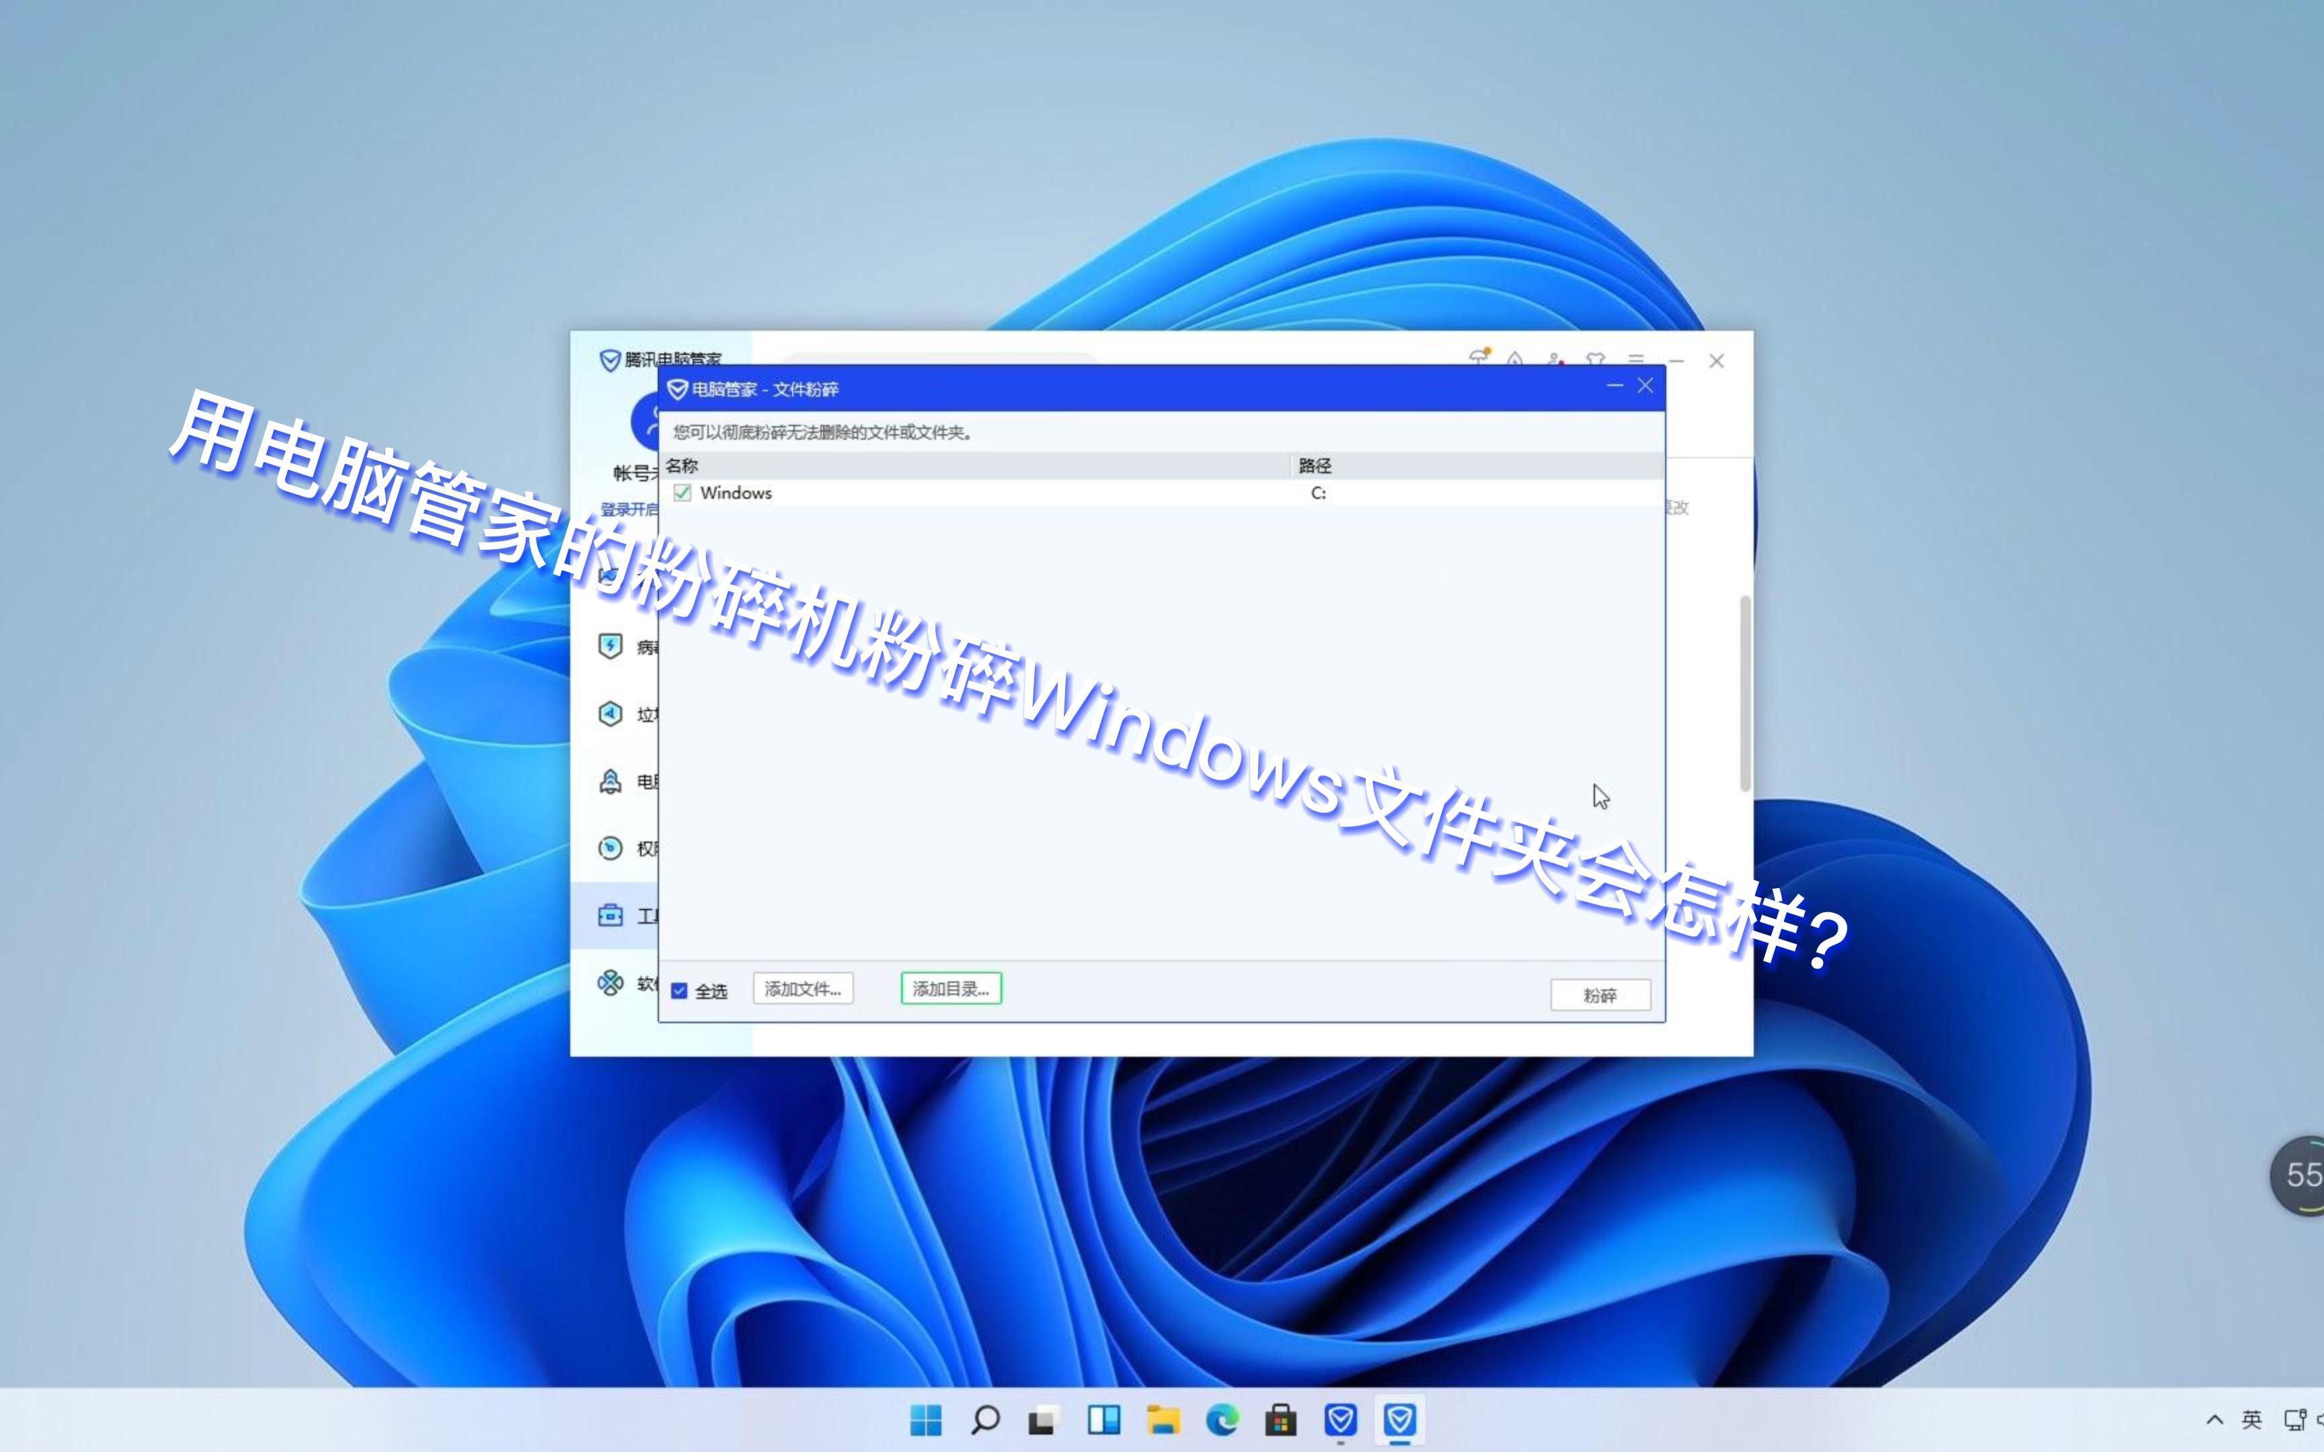2324x1452 pixels.
Task: Toggle the 全选 select-all checkbox
Action: click(681, 989)
